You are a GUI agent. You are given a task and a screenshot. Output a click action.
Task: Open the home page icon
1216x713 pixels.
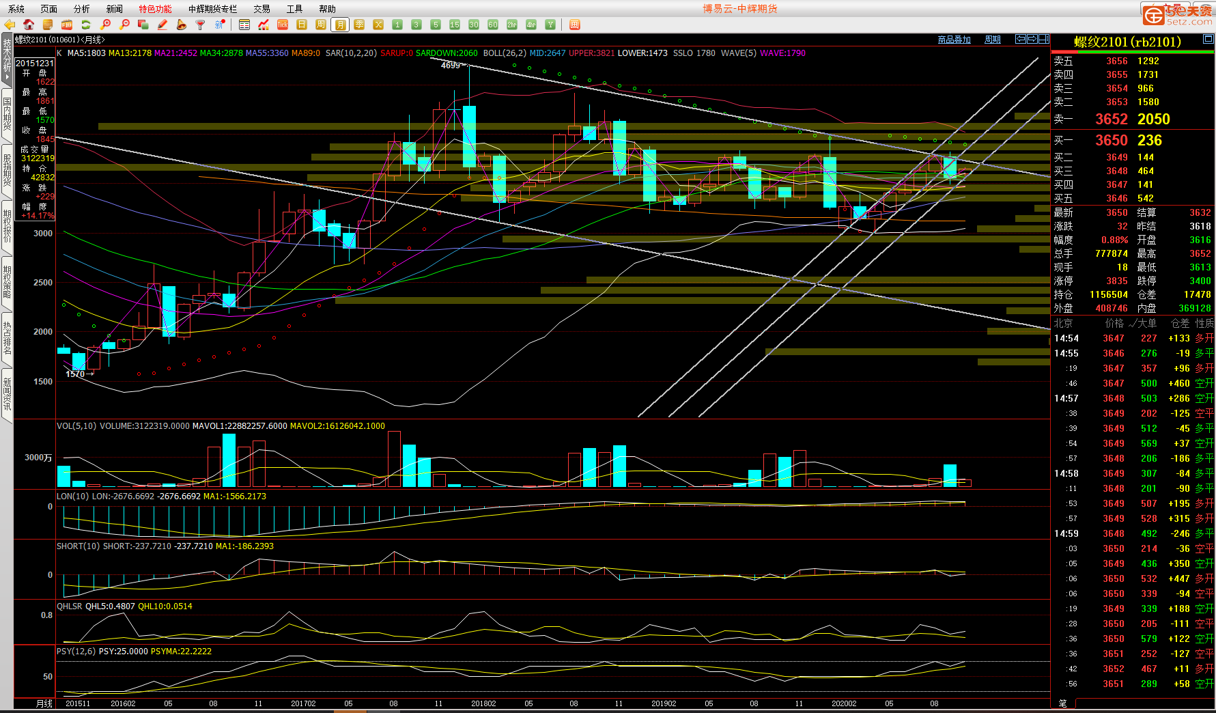click(29, 25)
